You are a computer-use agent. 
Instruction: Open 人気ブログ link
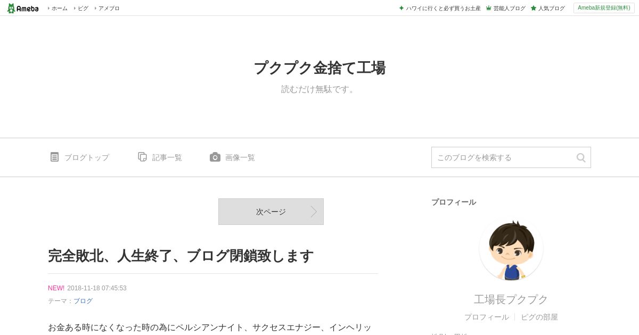point(551,8)
